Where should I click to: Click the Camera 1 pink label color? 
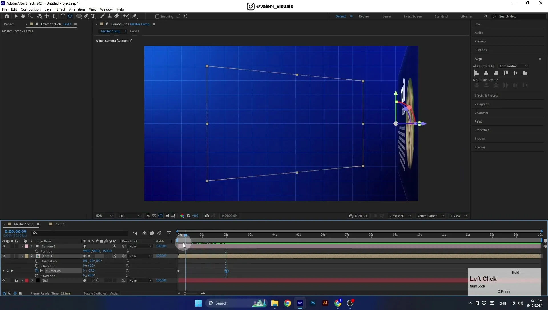(27, 246)
